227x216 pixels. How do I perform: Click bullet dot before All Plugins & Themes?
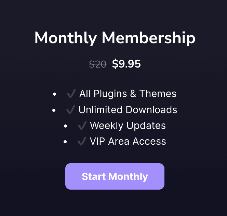point(54,94)
